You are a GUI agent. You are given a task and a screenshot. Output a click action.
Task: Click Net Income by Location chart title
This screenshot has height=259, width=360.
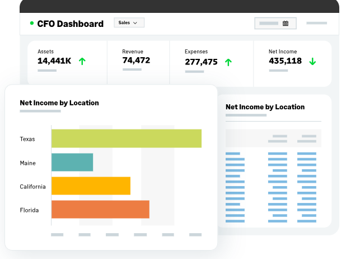coord(59,103)
